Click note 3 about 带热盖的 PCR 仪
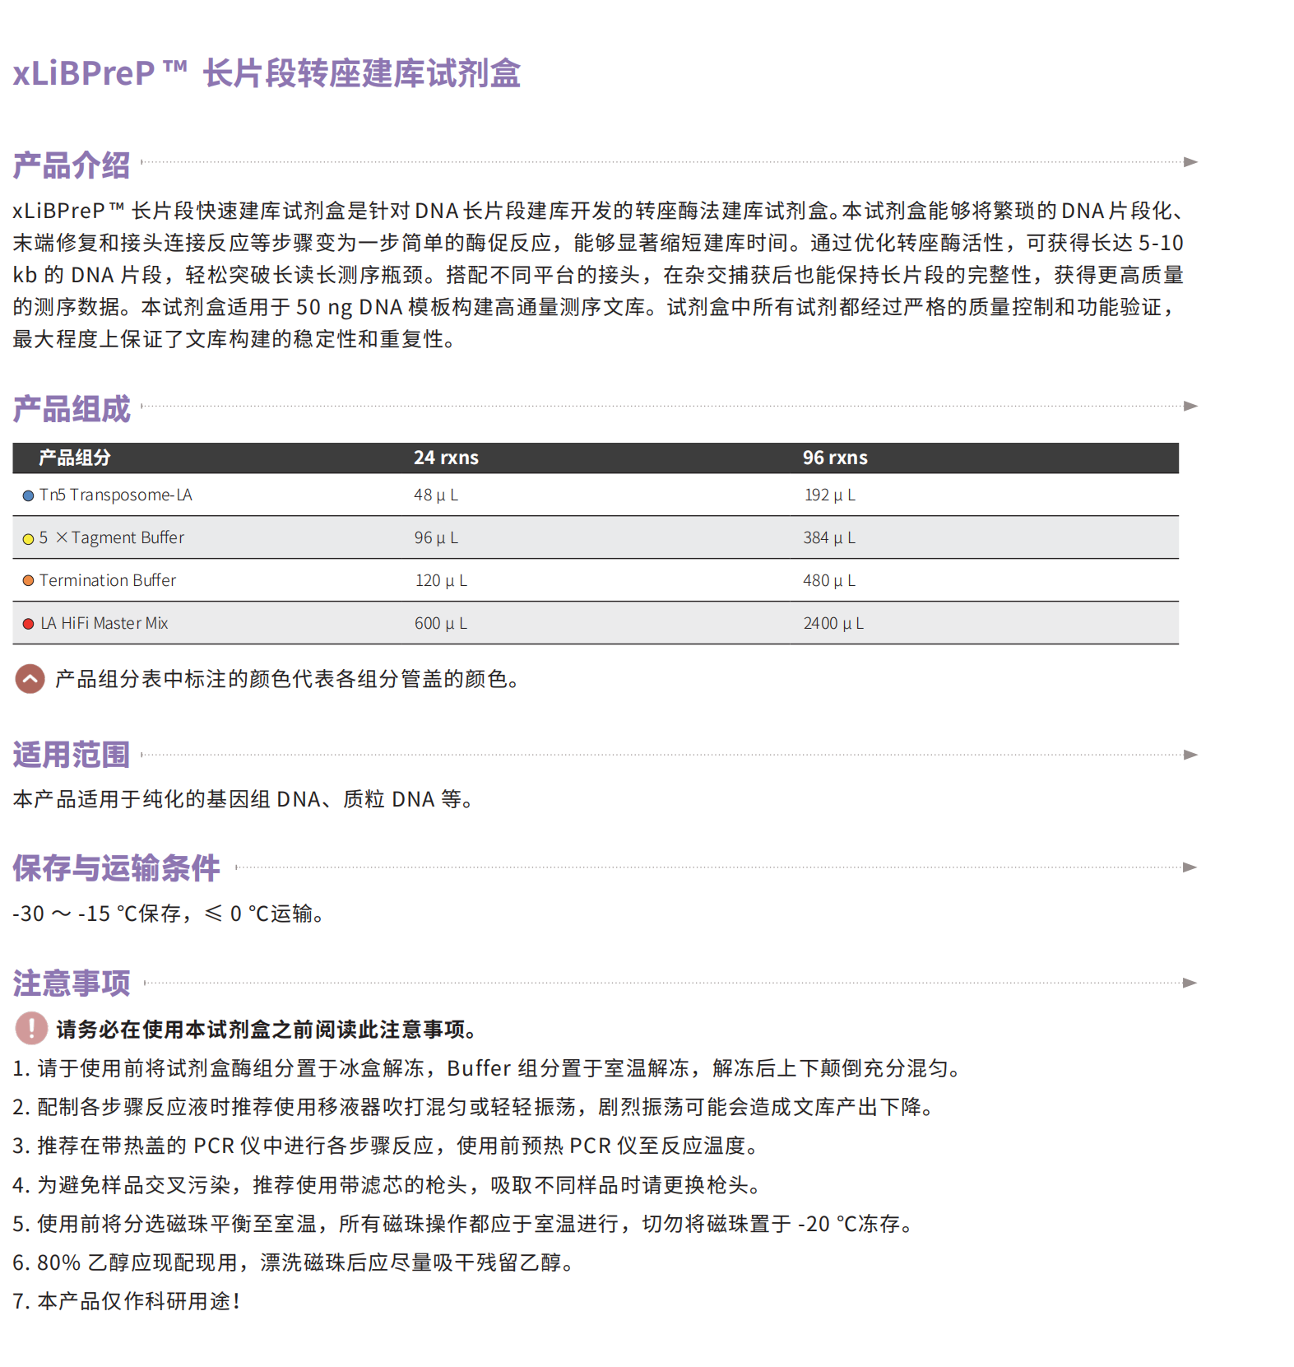Image resolution: width=1294 pixels, height=1367 pixels. point(386,1146)
